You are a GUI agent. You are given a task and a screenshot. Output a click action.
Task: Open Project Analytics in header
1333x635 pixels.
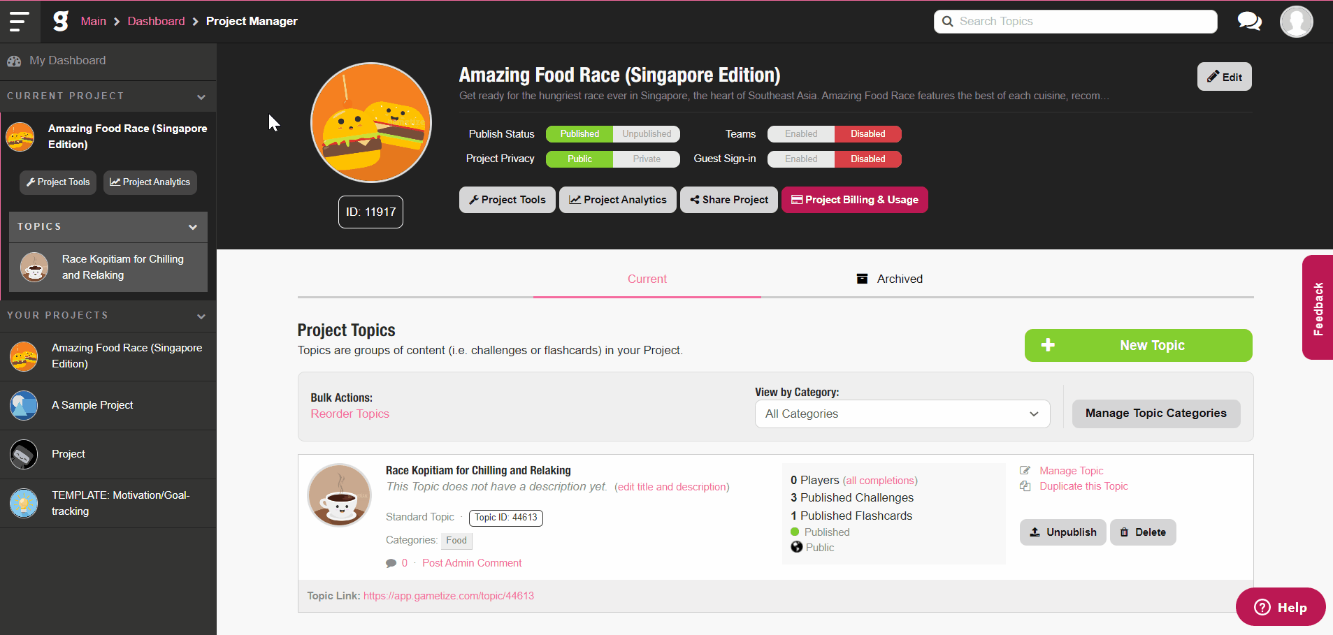[x=617, y=200]
